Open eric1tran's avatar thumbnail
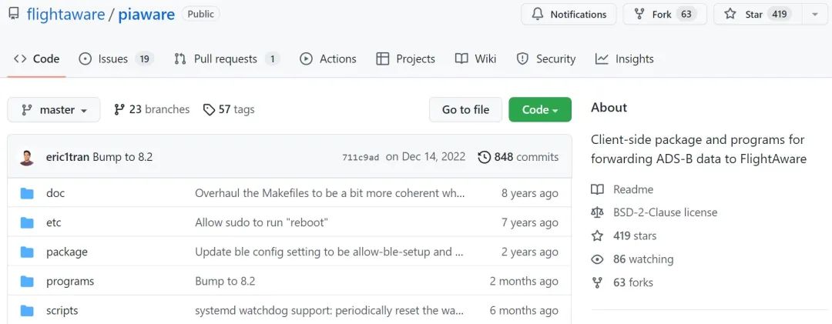Image resolution: width=832 pixels, height=324 pixels. 26,158
